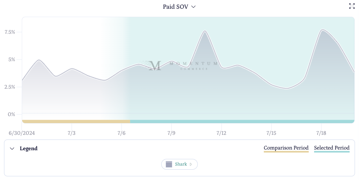The width and height of the screenshot is (359, 180).
Task: Select the Selected Period legend label
Action: pyautogui.click(x=332, y=148)
